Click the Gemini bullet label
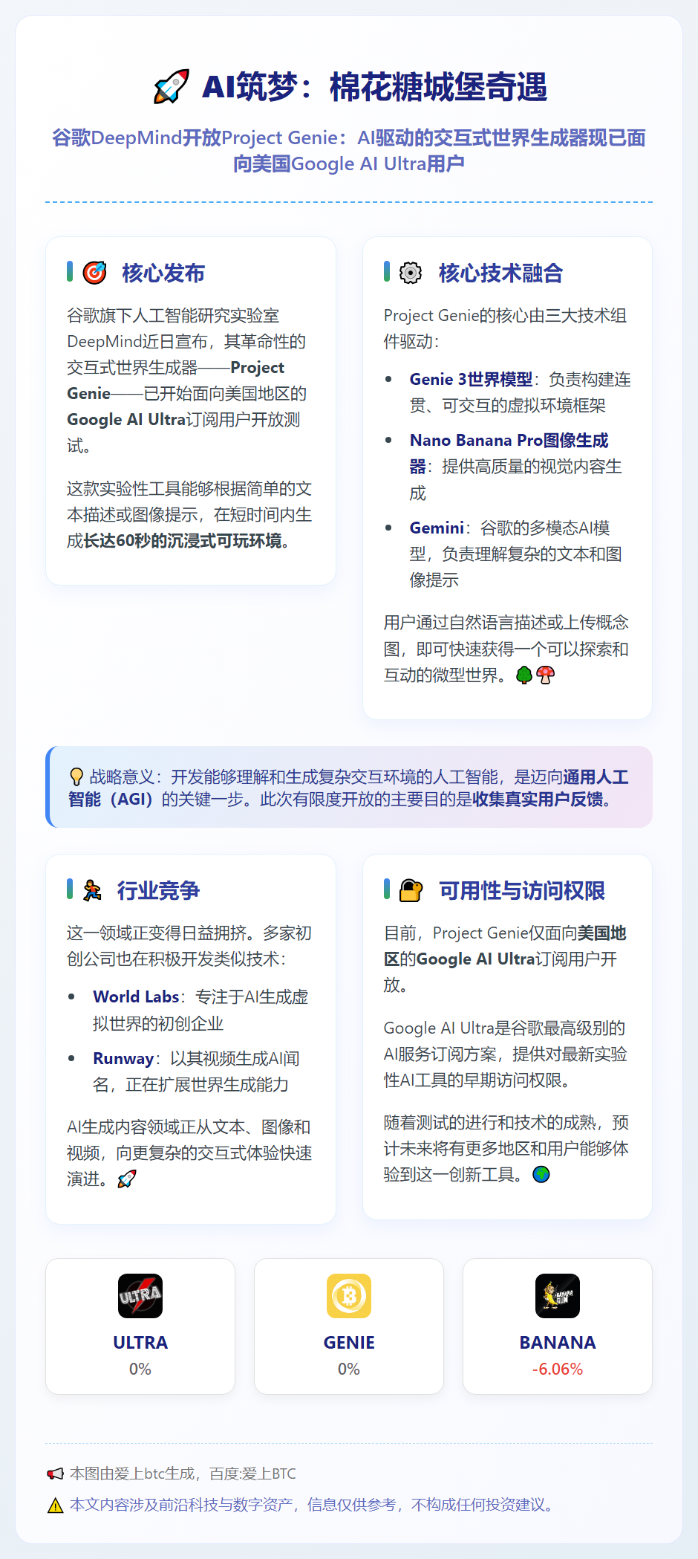Screen dimensions: 698x1559 (x=437, y=528)
